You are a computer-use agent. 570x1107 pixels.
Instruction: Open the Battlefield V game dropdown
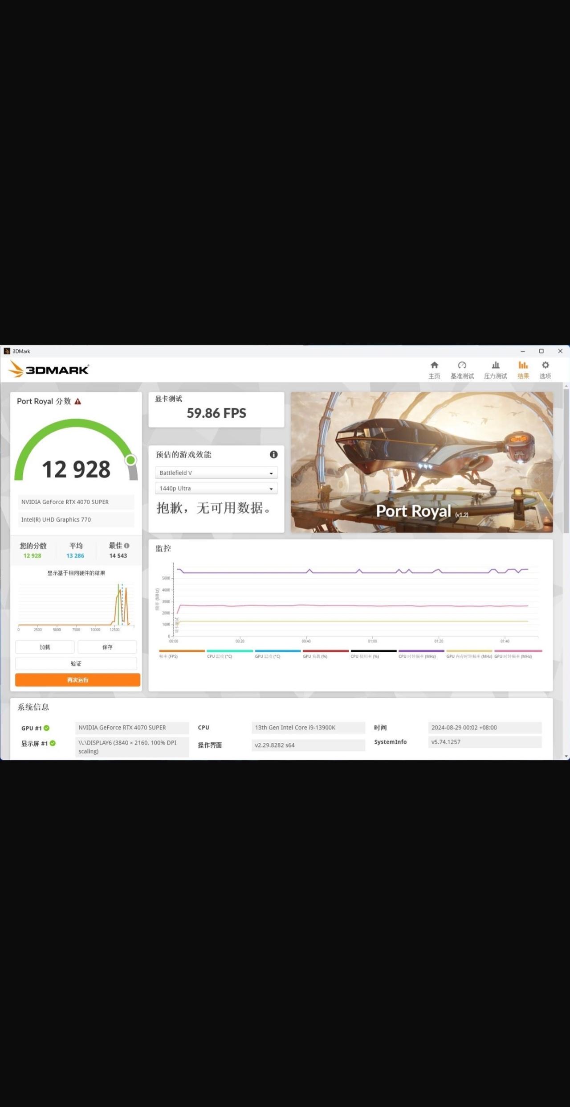click(216, 473)
